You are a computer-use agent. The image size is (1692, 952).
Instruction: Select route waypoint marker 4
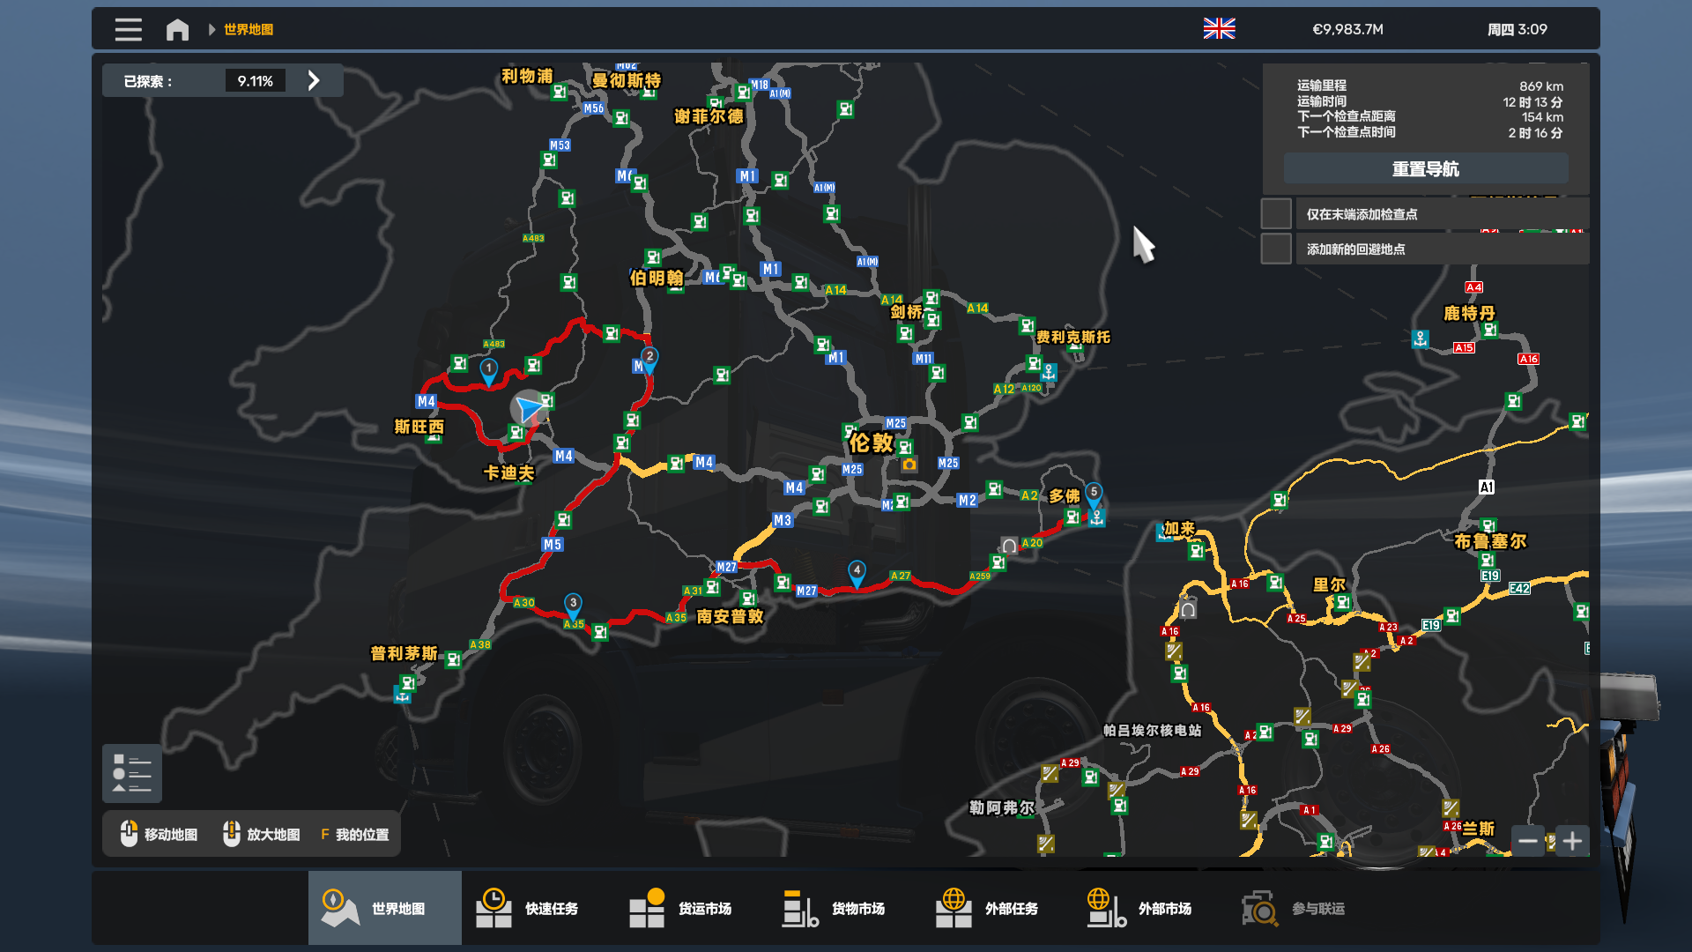click(x=857, y=572)
